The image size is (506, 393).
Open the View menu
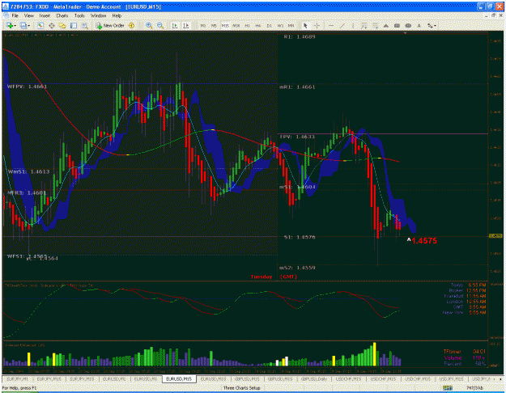point(28,15)
